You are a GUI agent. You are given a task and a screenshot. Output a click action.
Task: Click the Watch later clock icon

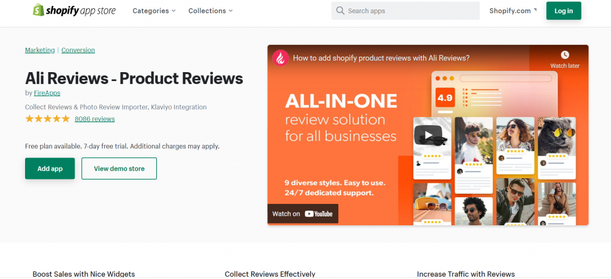click(564, 55)
